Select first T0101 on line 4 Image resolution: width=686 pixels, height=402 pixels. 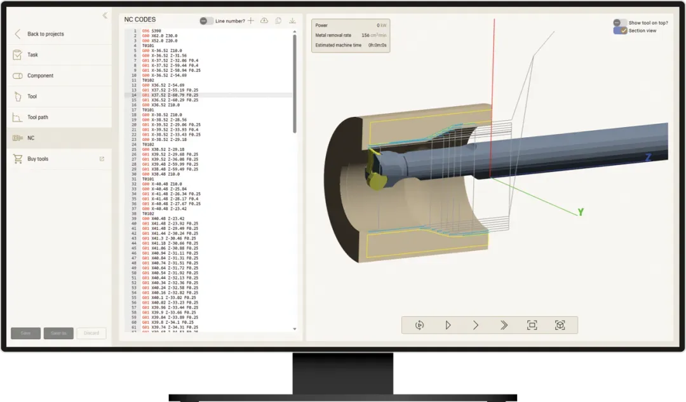[148, 46]
